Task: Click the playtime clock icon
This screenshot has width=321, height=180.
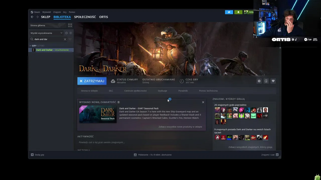Action: [182, 81]
